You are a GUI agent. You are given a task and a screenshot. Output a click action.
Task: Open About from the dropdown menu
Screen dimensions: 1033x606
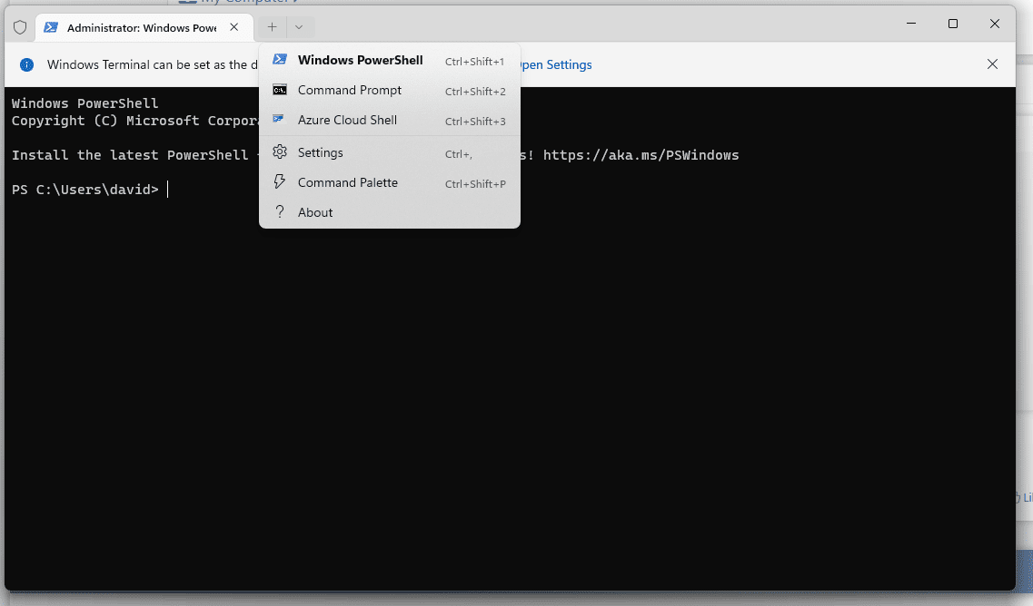point(390,212)
